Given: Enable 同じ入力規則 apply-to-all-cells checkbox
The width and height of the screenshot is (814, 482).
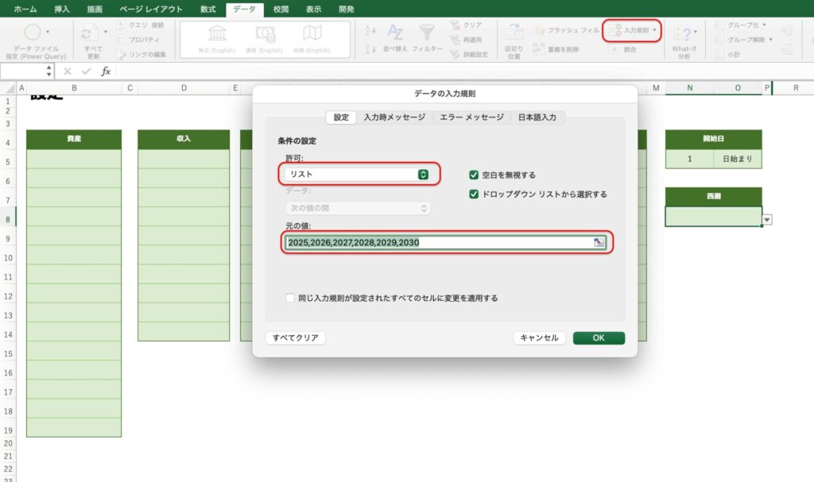Looking at the screenshot, I should pos(290,299).
